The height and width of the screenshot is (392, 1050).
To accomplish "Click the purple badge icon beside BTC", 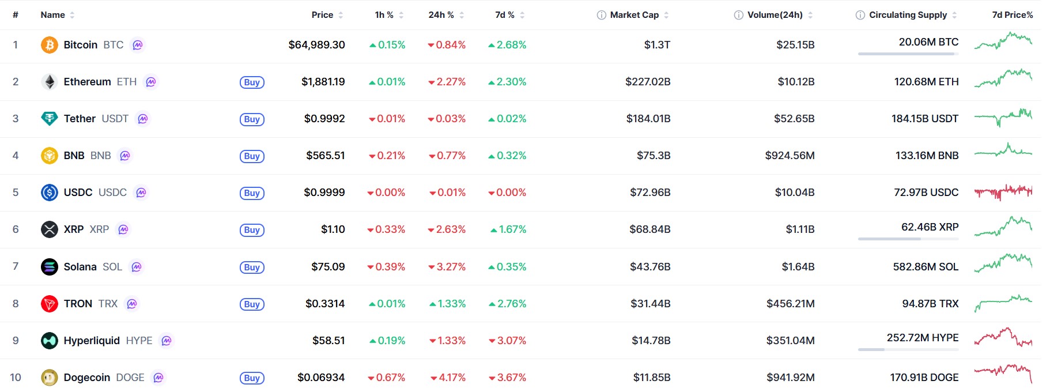I will tap(138, 45).
